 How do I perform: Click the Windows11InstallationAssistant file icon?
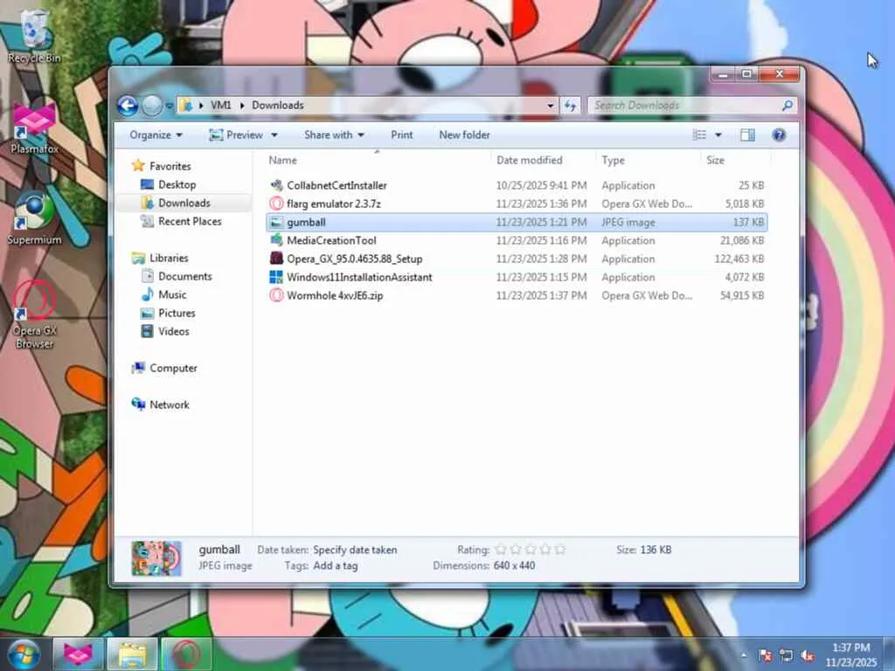point(276,277)
